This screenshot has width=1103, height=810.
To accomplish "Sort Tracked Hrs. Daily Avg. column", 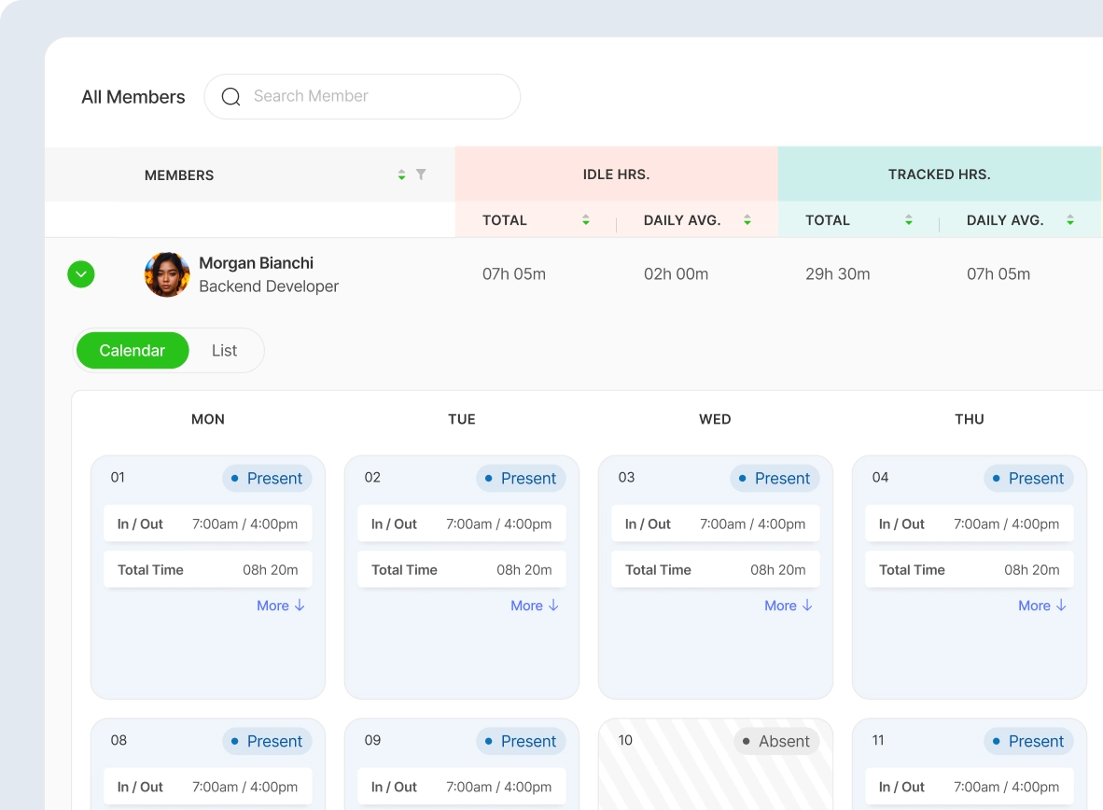I will tap(1070, 220).
